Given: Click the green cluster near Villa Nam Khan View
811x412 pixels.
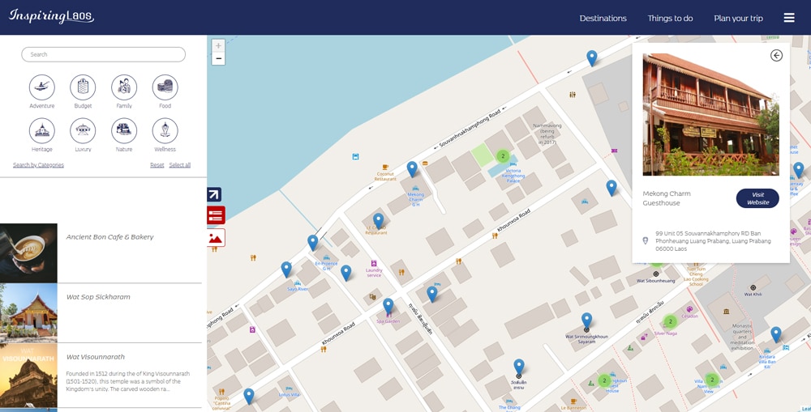Looking at the screenshot, I should point(712,380).
